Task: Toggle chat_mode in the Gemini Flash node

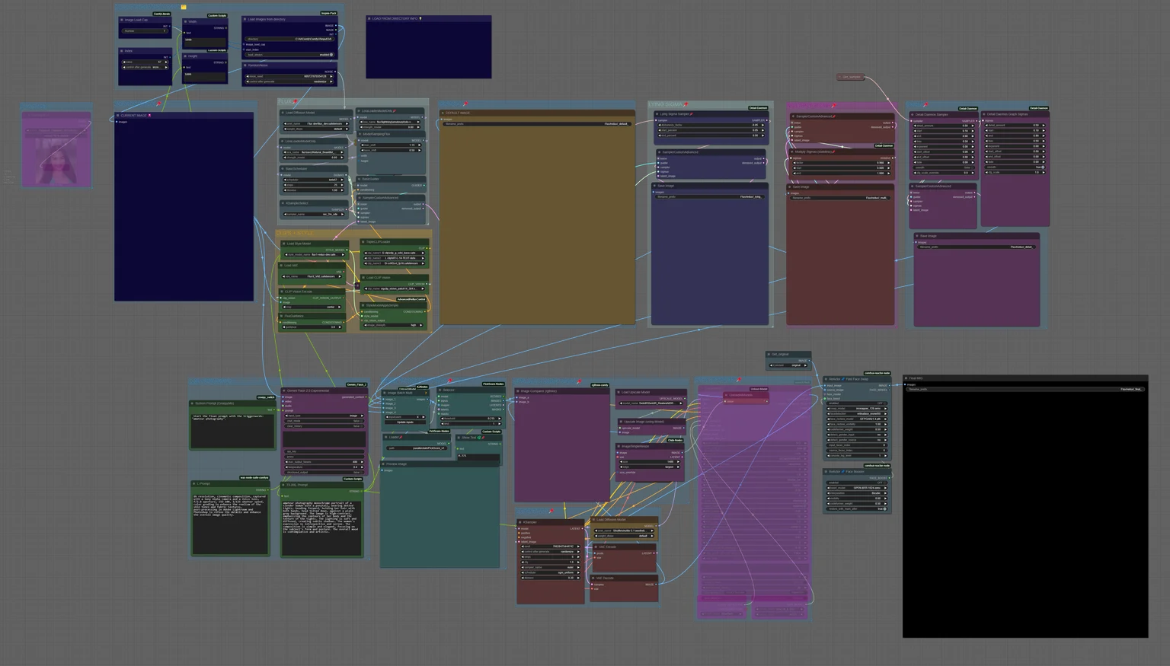Action: tap(324, 421)
